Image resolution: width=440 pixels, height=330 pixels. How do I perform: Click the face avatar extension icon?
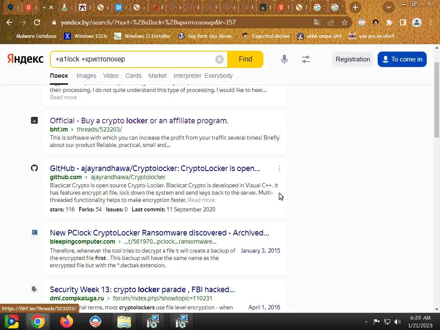pos(376,22)
